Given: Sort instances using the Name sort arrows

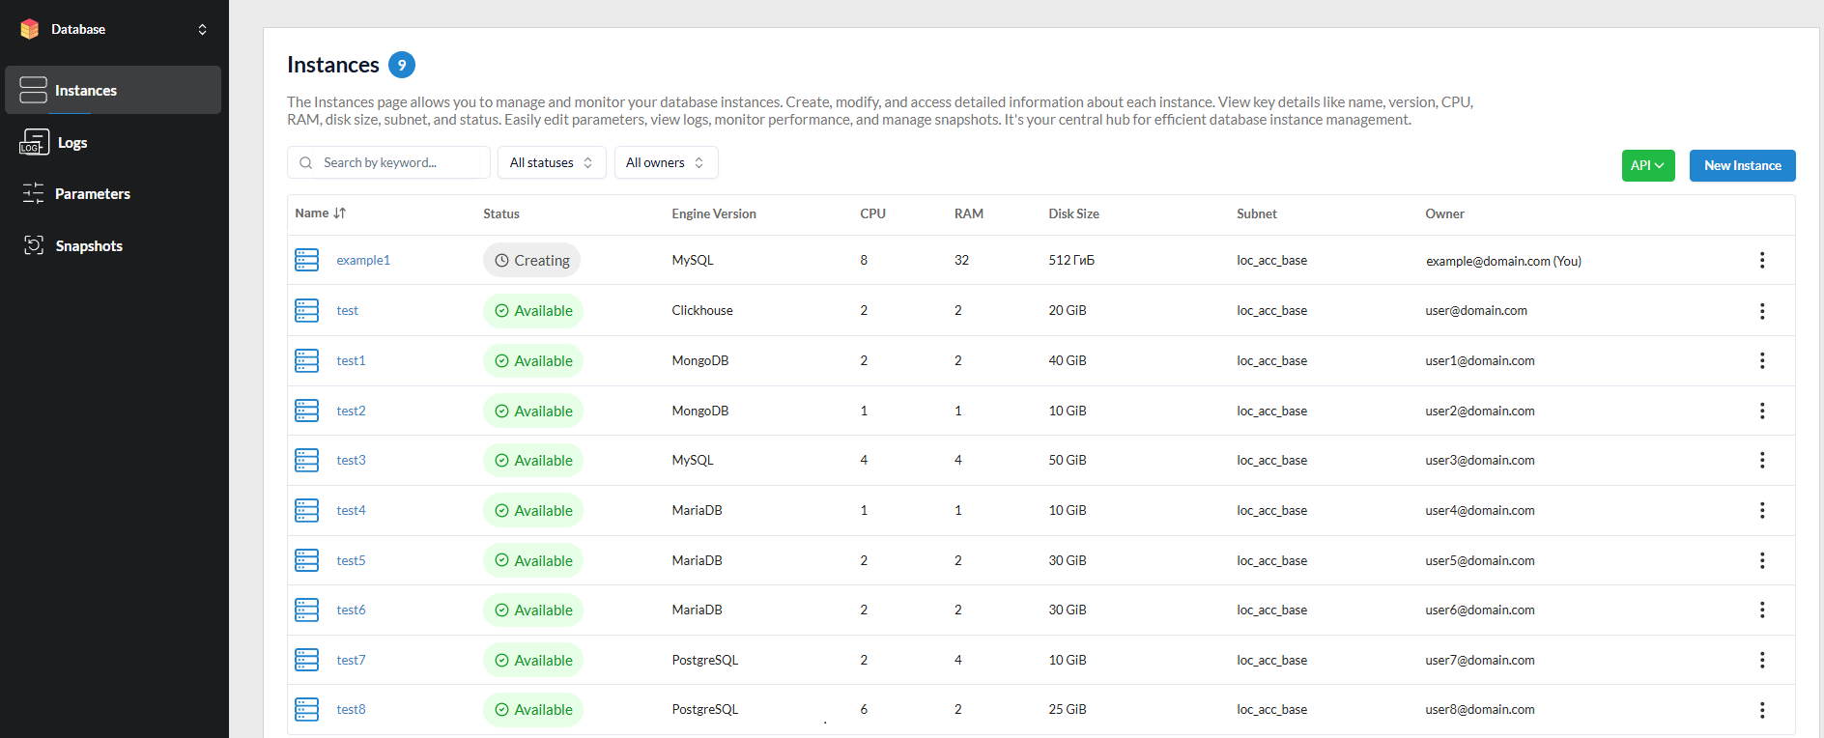Looking at the screenshot, I should point(339,213).
